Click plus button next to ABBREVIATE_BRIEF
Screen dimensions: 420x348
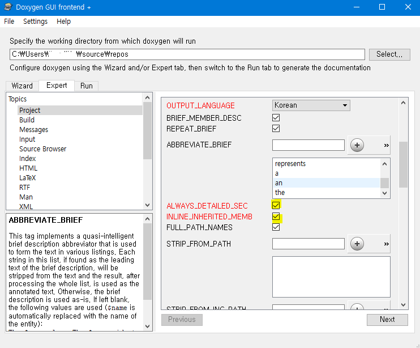pos(357,145)
